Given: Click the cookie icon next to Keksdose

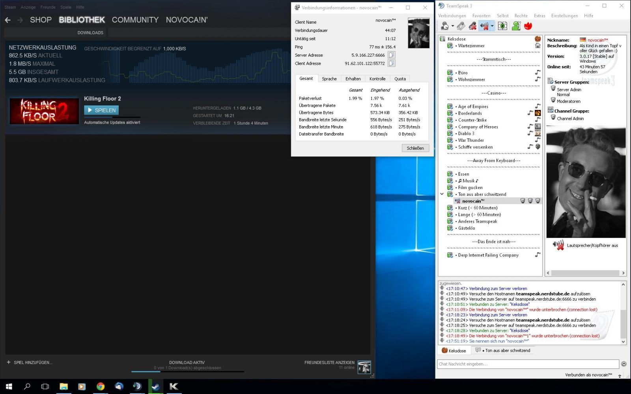Looking at the screenshot, I should tap(538, 39).
